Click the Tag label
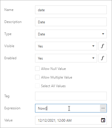This screenshot has width=112, height=128. 7,96
